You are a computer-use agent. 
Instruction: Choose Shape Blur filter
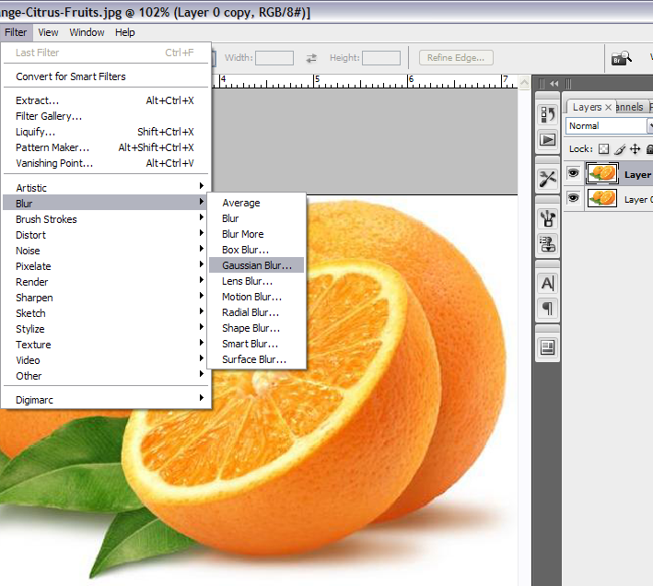click(257, 328)
